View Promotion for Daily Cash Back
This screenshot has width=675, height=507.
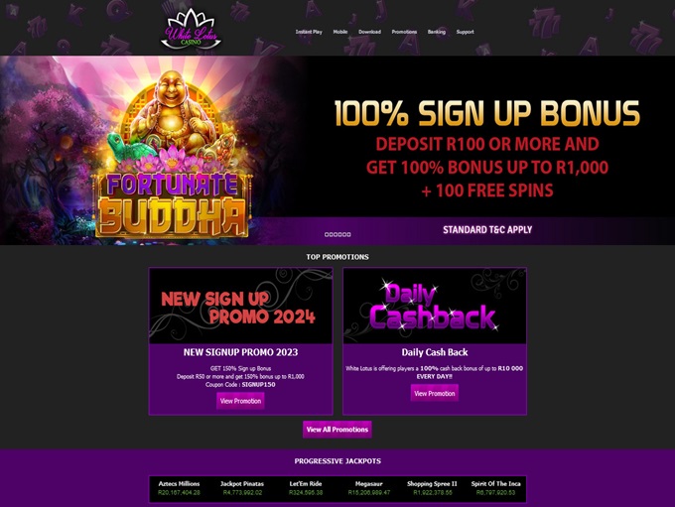435,393
